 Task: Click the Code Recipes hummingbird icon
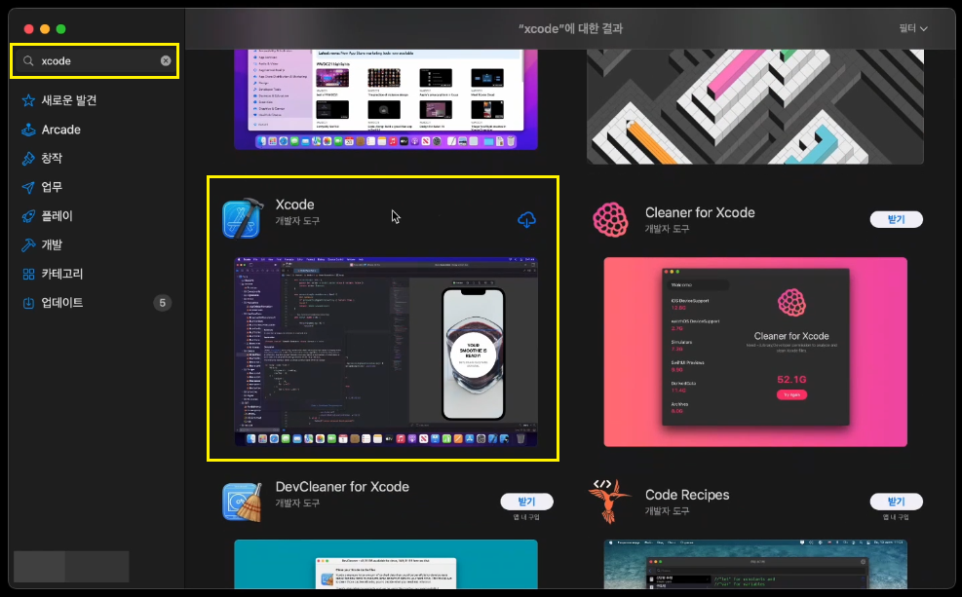pyautogui.click(x=609, y=502)
